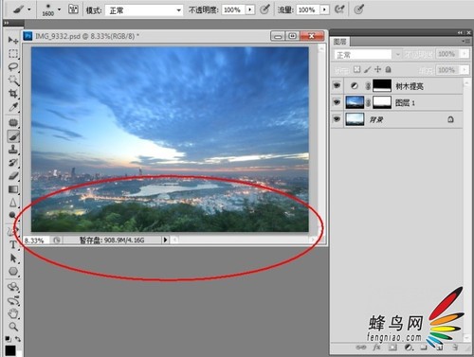Create a new group
The width and height of the screenshot is (474, 357).
click(x=424, y=348)
